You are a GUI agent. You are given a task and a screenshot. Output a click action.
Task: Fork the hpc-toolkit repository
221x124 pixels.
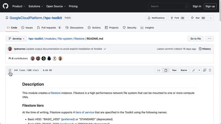[177, 18]
